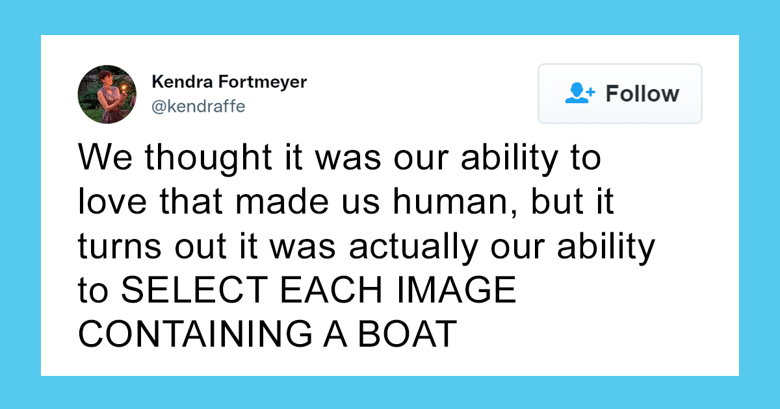Click the avatar showing a person holding a candle
This screenshot has height=409, width=780.
[107, 93]
